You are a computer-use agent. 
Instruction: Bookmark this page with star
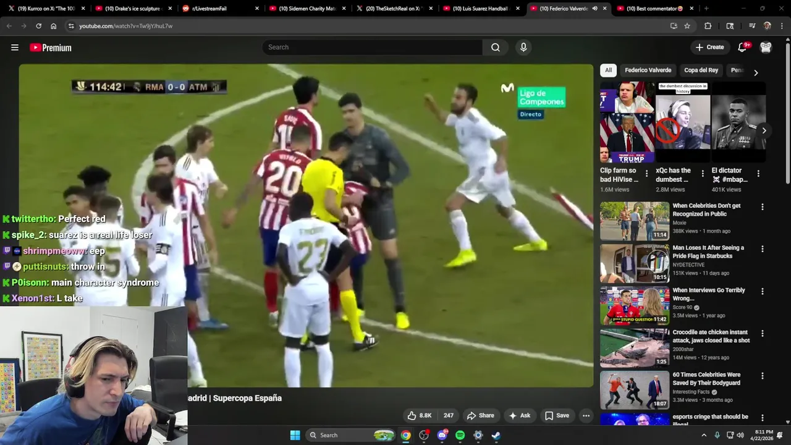click(687, 26)
